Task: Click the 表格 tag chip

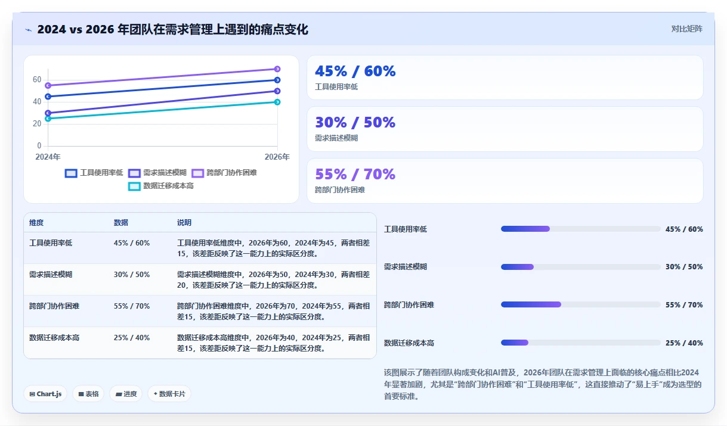Action: tap(88, 394)
